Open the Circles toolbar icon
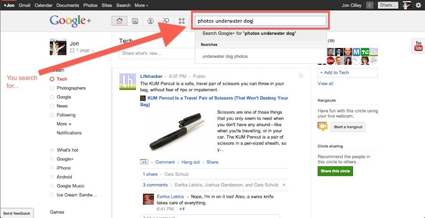Viewport: 425px width, 218px height. coord(166,21)
